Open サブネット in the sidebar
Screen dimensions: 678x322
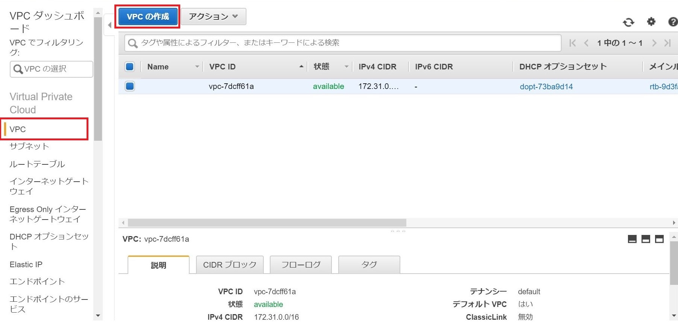pyautogui.click(x=29, y=146)
